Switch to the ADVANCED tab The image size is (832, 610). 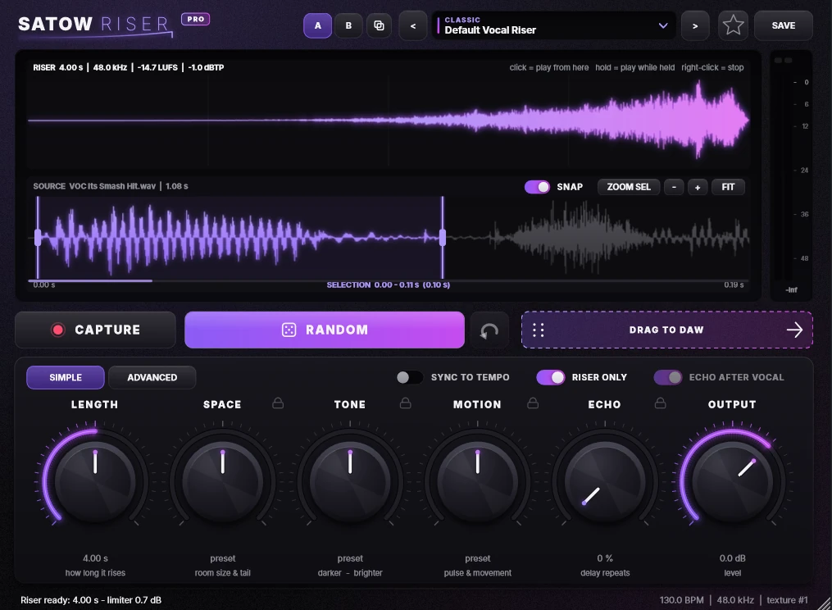pos(152,377)
